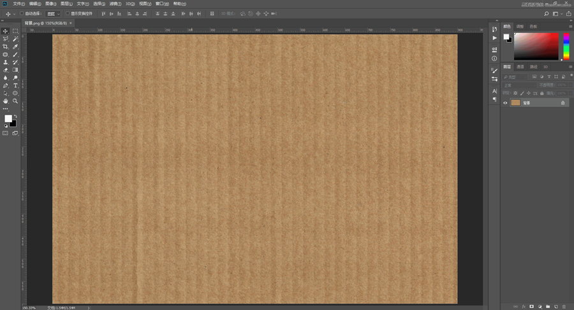Toggle lock transparent pixels
The image size is (574, 310).
coord(515,93)
